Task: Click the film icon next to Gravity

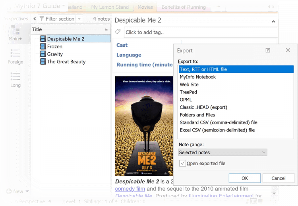Action: pos(43,54)
